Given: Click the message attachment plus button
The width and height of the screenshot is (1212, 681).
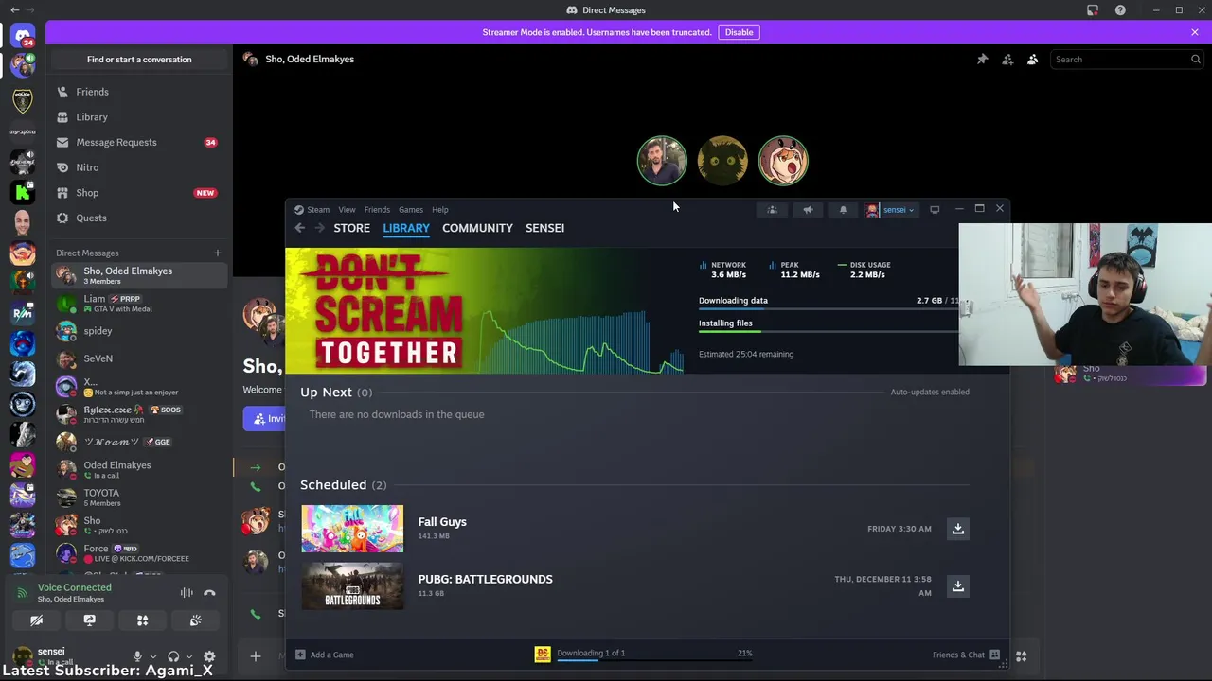Looking at the screenshot, I should pos(255,655).
